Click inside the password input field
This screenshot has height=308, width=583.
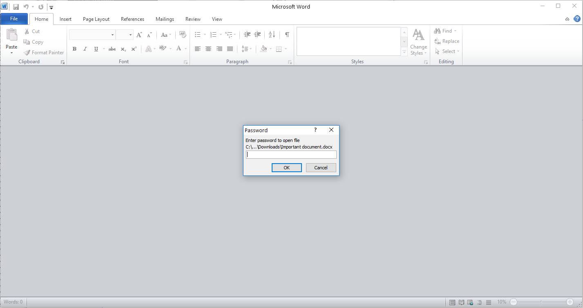pos(291,155)
